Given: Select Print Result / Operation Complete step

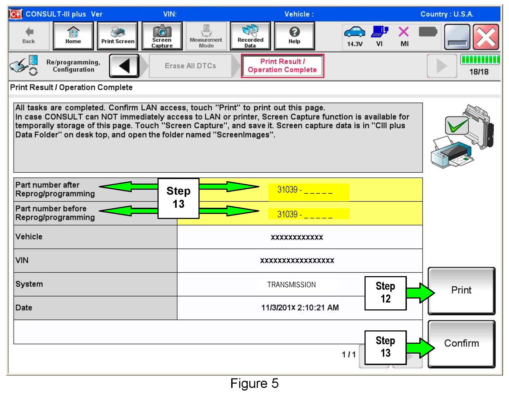Looking at the screenshot, I should click(282, 66).
